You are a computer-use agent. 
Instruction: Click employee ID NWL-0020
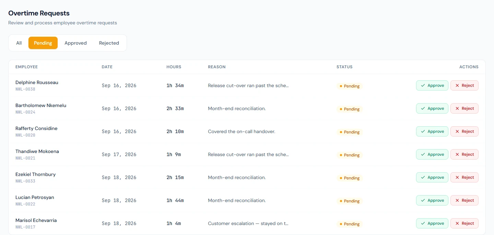[25, 135]
